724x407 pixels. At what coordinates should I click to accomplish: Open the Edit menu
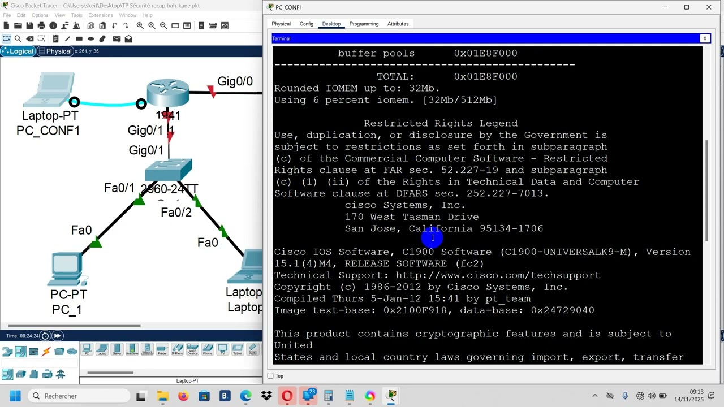(21, 15)
